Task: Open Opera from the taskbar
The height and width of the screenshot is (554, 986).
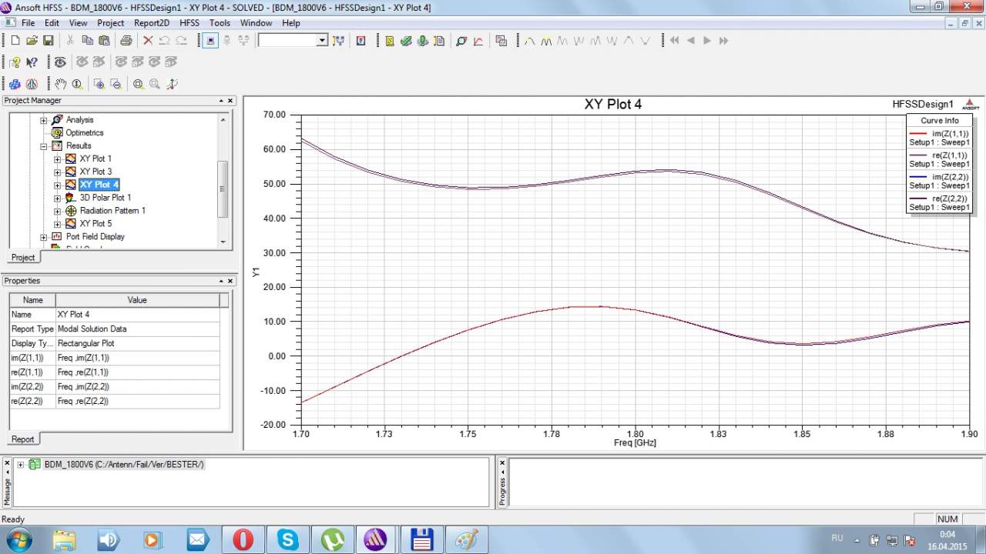Action: 243,539
